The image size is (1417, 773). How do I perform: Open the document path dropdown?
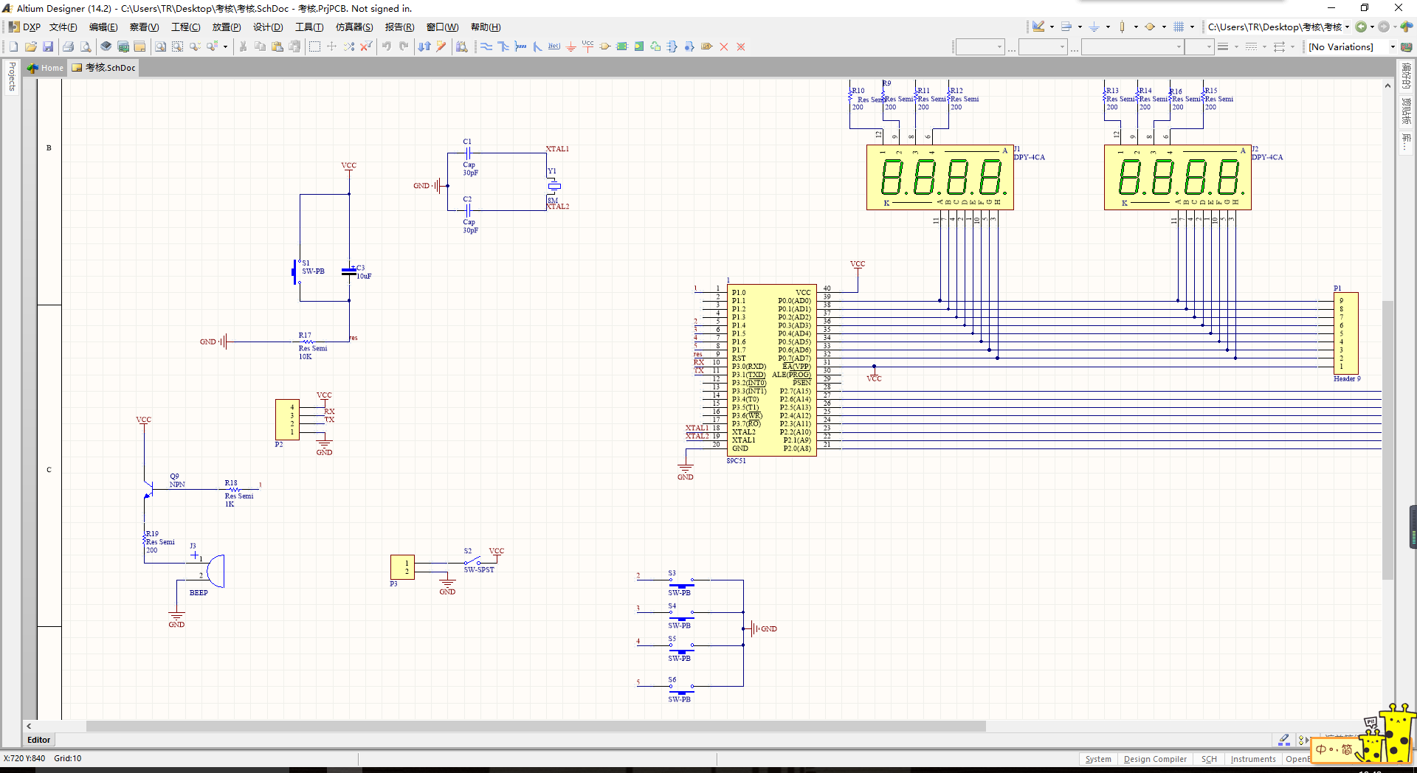coord(1347,27)
